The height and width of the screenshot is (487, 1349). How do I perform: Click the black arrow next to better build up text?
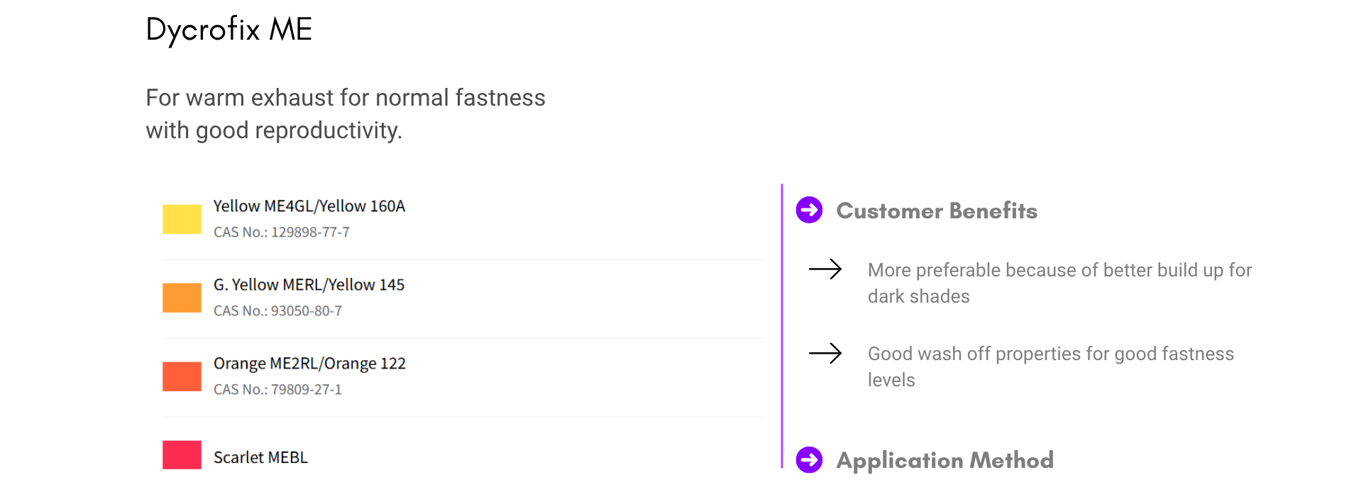(825, 269)
